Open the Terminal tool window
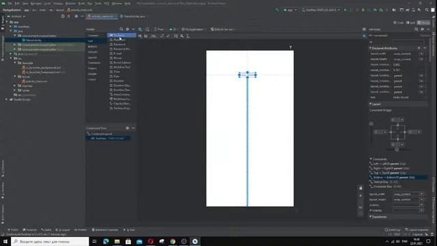437x246 pixels. click(29, 230)
